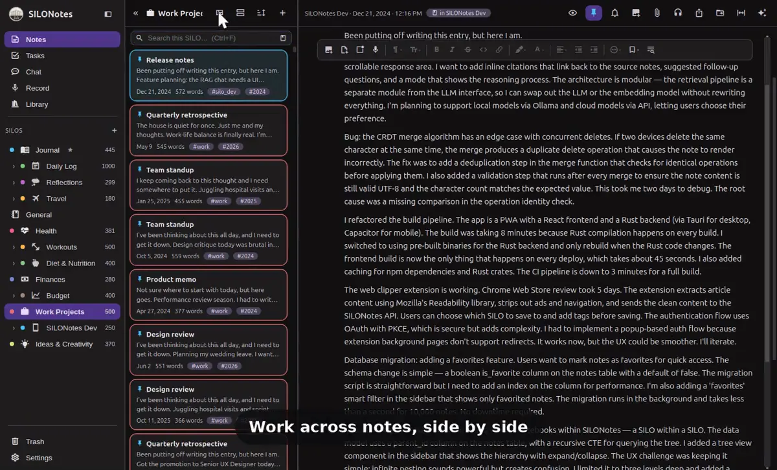
Task: Open the highlighter color picker
Action: (519, 49)
